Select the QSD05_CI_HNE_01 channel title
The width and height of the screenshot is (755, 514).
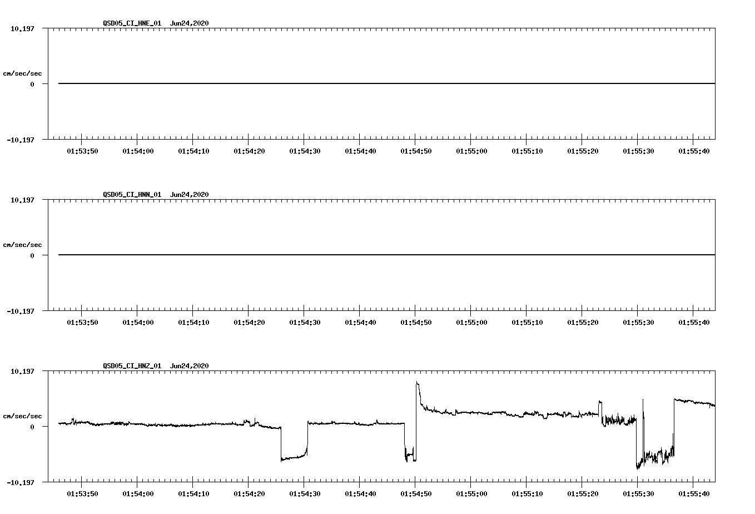(x=132, y=23)
